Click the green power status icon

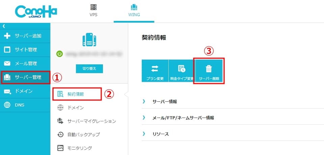click(59, 54)
